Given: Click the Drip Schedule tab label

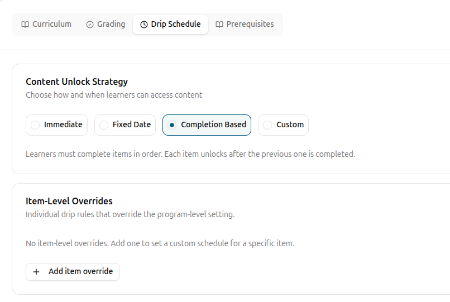Looking at the screenshot, I should click(176, 24).
